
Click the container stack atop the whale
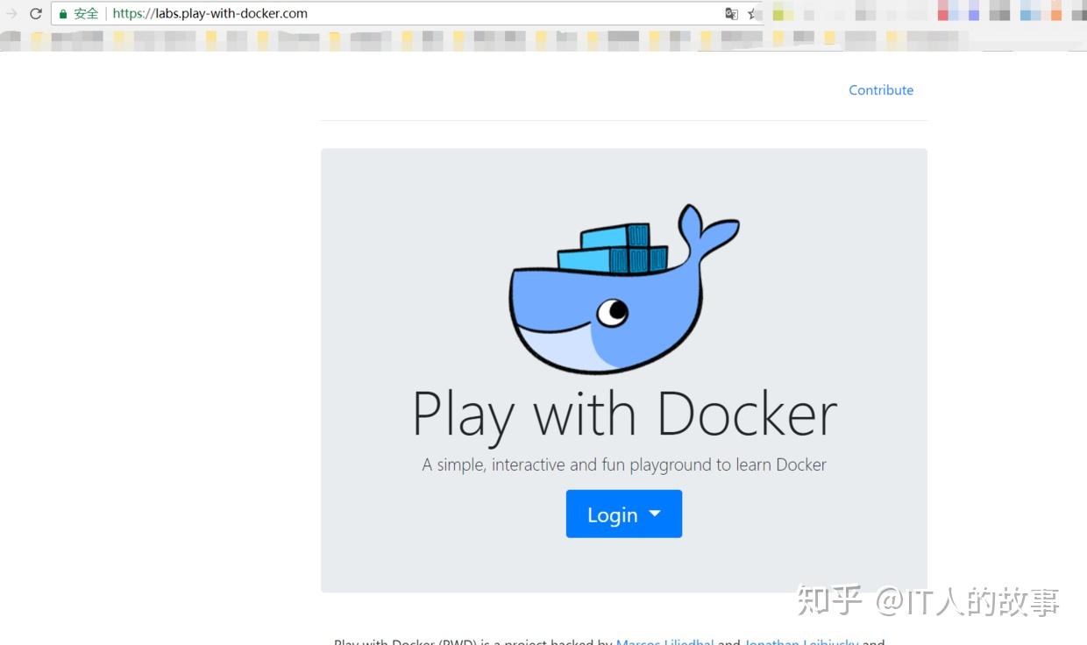tap(614, 245)
